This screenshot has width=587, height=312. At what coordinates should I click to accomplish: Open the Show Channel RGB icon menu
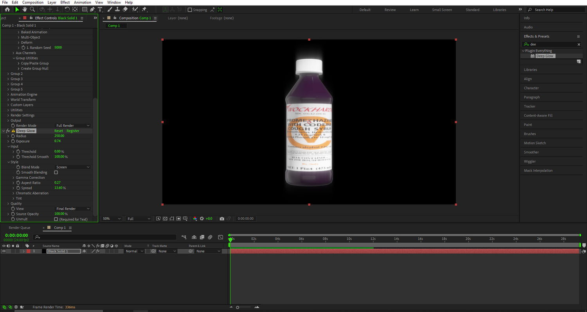click(x=195, y=219)
